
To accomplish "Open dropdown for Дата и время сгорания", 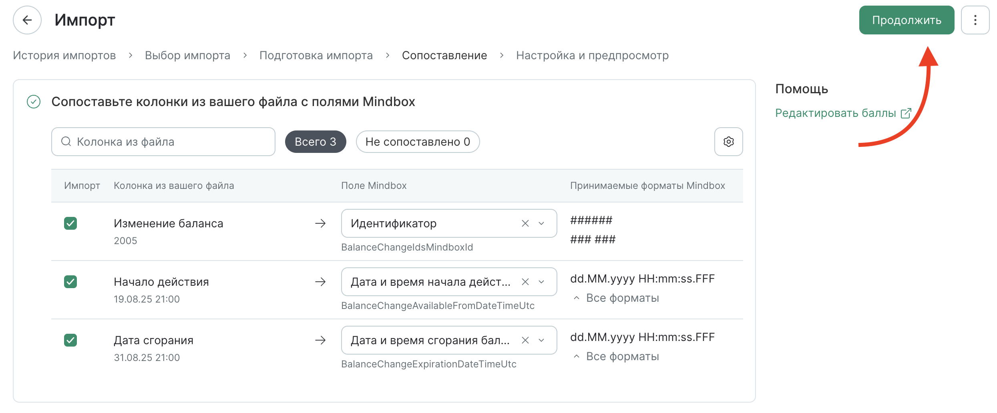I will (x=541, y=340).
